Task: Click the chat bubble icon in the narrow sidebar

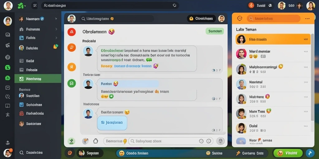Action: click(x=7, y=35)
